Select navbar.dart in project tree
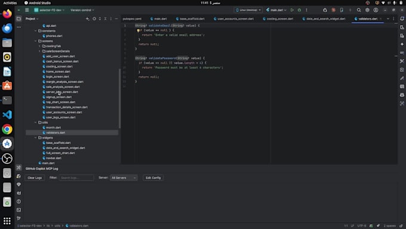406x229 pixels. tap(54, 158)
